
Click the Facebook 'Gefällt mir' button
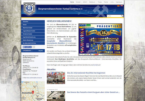pyautogui.click(x=27, y=47)
